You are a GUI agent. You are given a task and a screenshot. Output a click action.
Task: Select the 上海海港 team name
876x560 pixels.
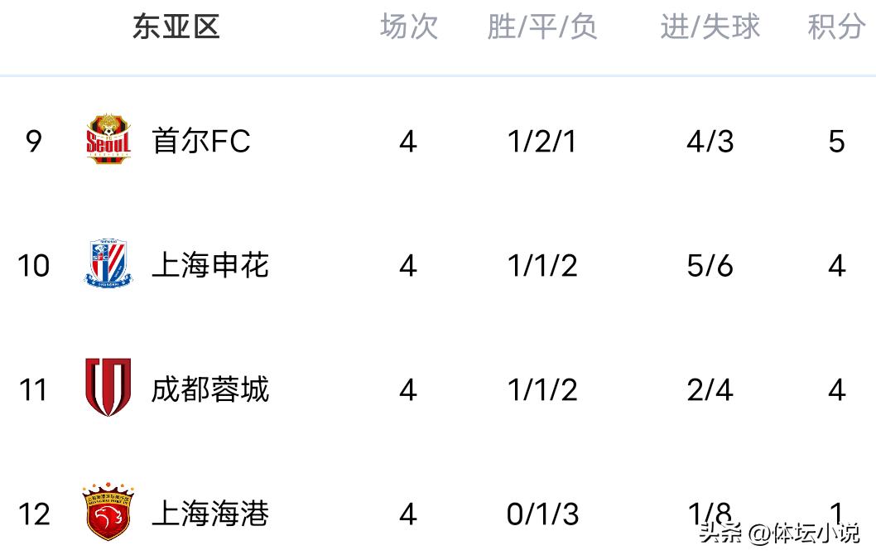point(210,514)
